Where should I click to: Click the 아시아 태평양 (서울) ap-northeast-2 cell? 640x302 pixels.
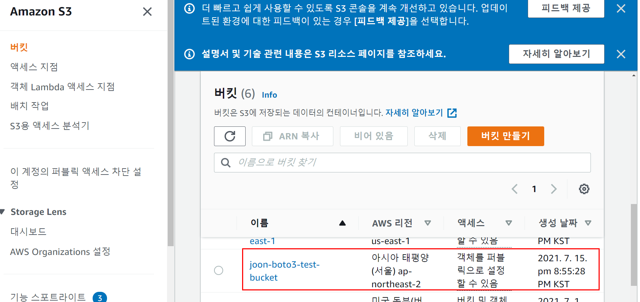pos(400,271)
